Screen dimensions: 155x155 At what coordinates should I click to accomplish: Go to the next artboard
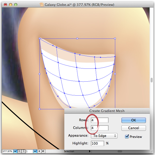click(x=39, y=151)
